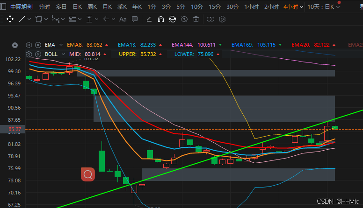
Task: Select the trend line drawing tool
Action: [x=22, y=19]
